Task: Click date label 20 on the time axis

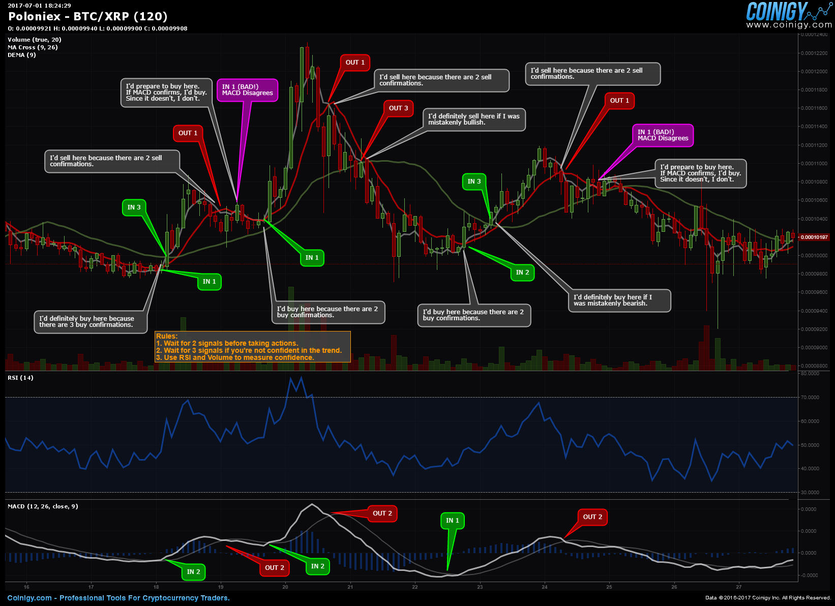Action: pyautogui.click(x=285, y=587)
